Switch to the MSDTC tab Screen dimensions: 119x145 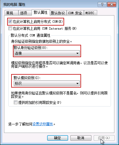click(x=90, y=13)
